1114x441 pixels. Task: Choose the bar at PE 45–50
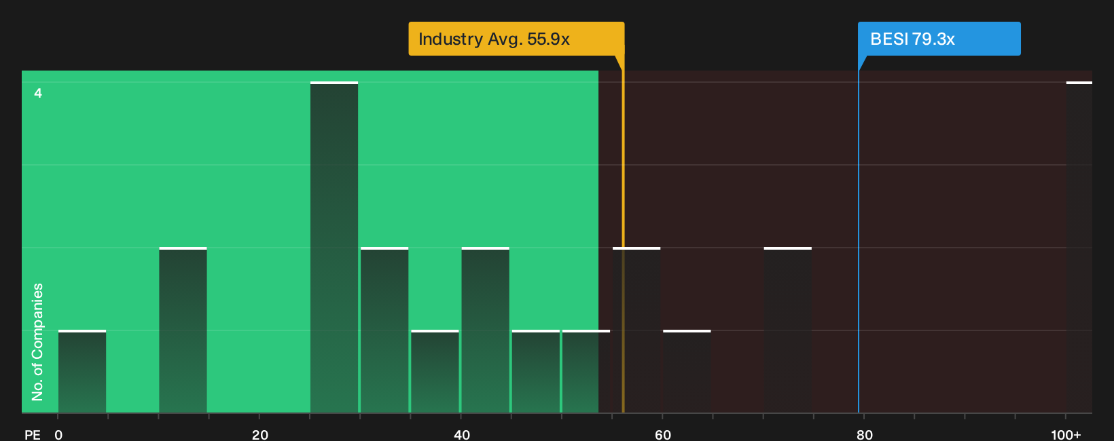[x=535, y=371]
